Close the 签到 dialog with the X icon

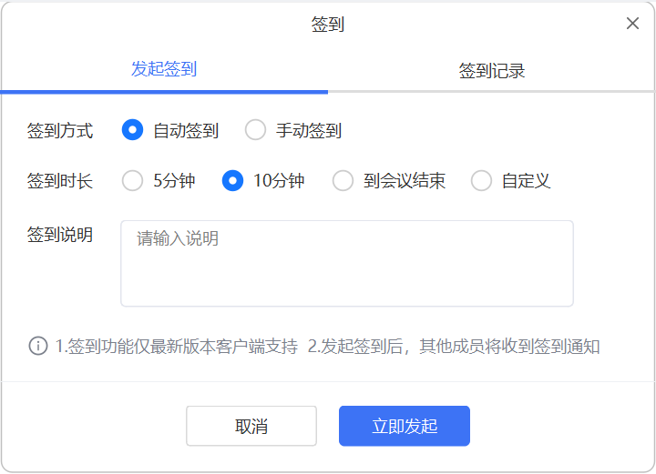coord(632,24)
